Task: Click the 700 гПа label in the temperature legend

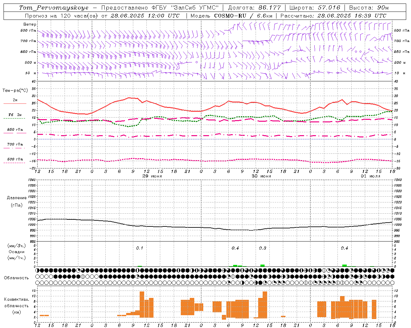Action: [x=15, y=144]
